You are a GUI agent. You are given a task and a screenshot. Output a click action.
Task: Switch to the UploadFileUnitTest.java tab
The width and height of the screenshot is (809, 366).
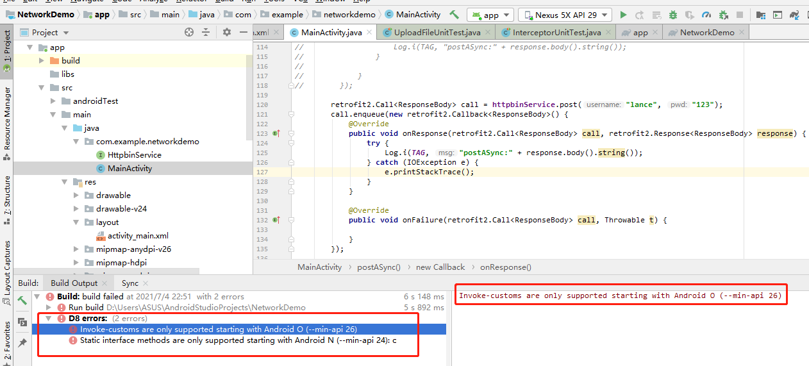click(437, 32)
